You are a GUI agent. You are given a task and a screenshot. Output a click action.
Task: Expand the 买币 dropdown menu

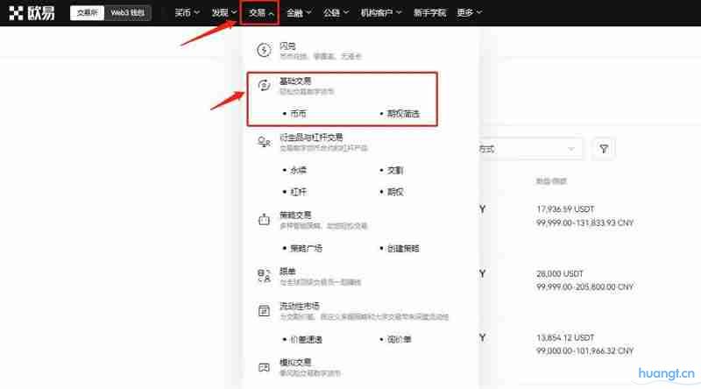187,13
